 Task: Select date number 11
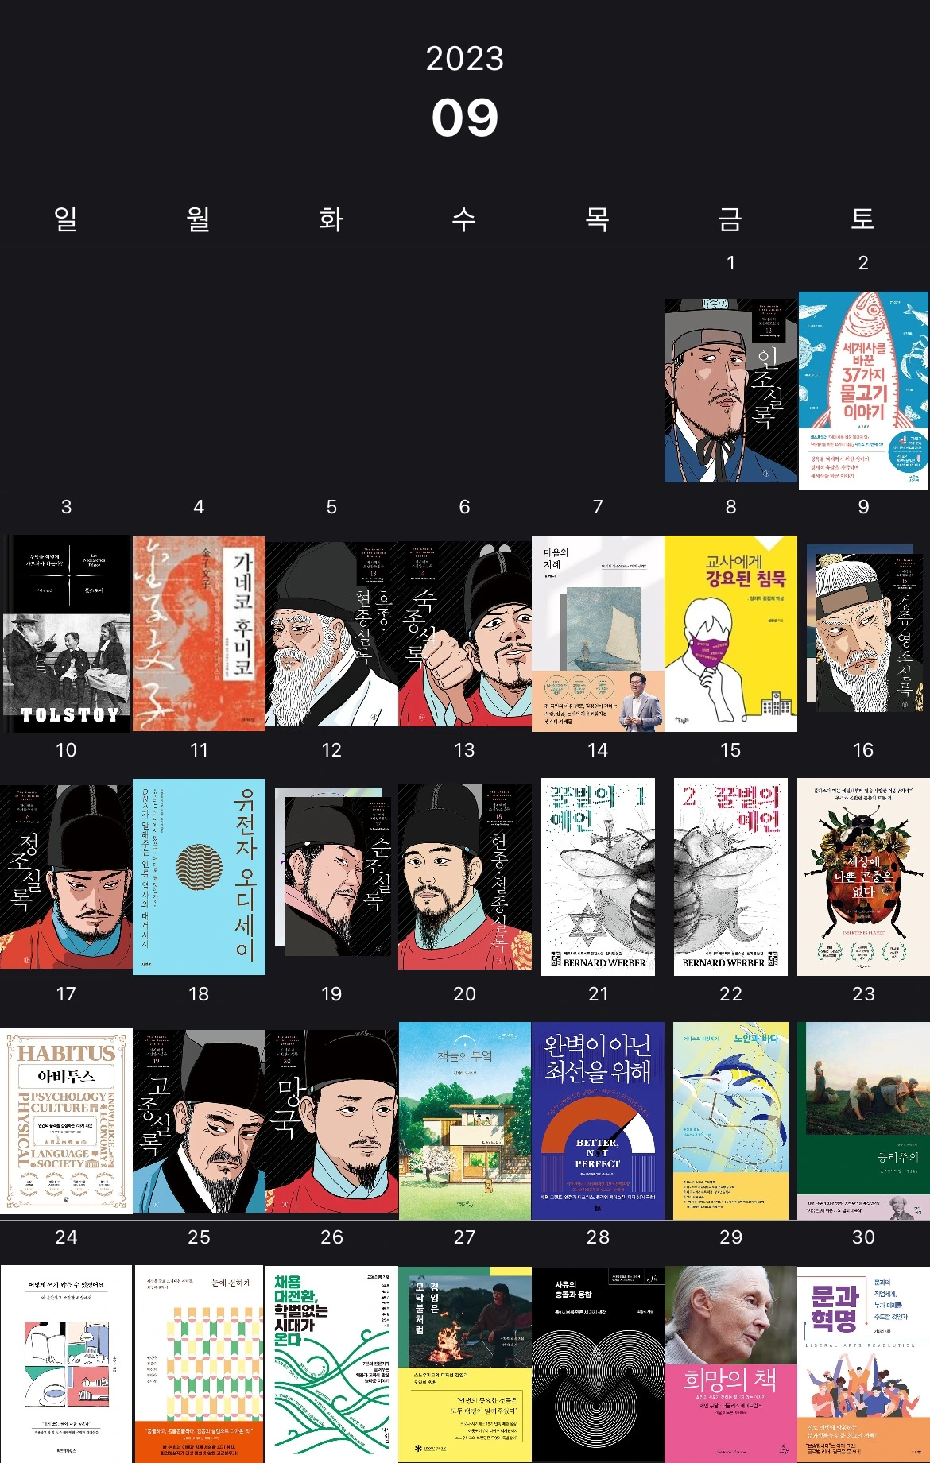point(199,750)
